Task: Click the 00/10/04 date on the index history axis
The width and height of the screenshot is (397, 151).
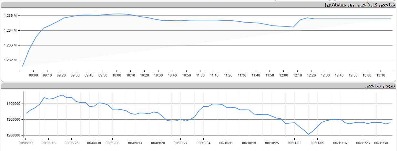Action: click(x=204, y=143)
